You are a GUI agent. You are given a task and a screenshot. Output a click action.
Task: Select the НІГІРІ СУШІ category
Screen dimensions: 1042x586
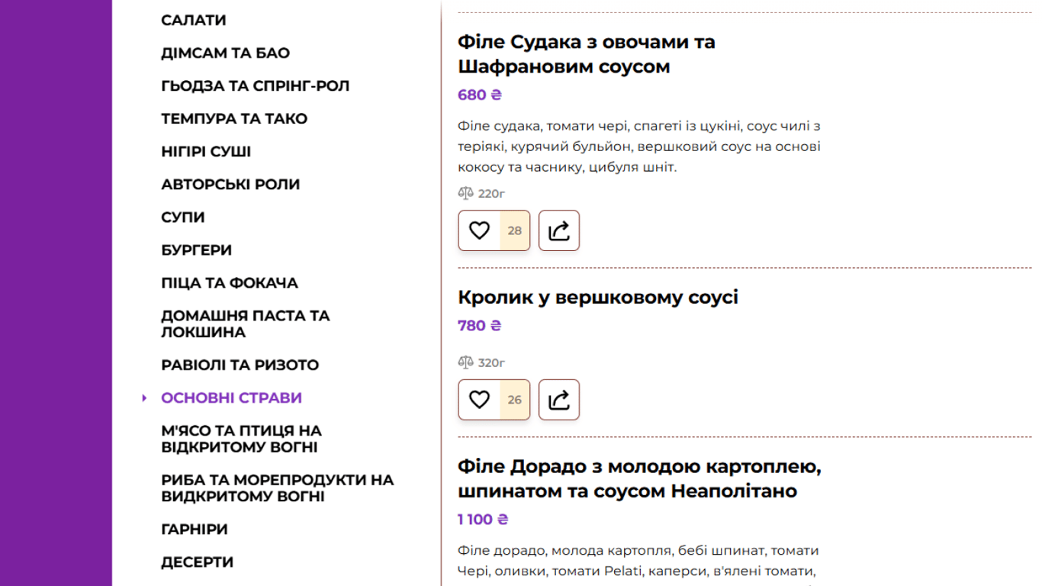(x=206, y=151)
